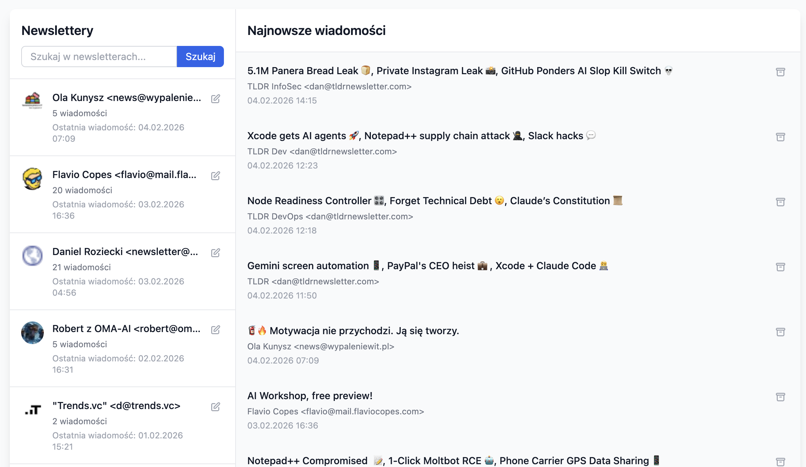Click the 'Najnowsze wiadomości' heading
The width and height of the screenshot is (806, 467).
point(316,31)
